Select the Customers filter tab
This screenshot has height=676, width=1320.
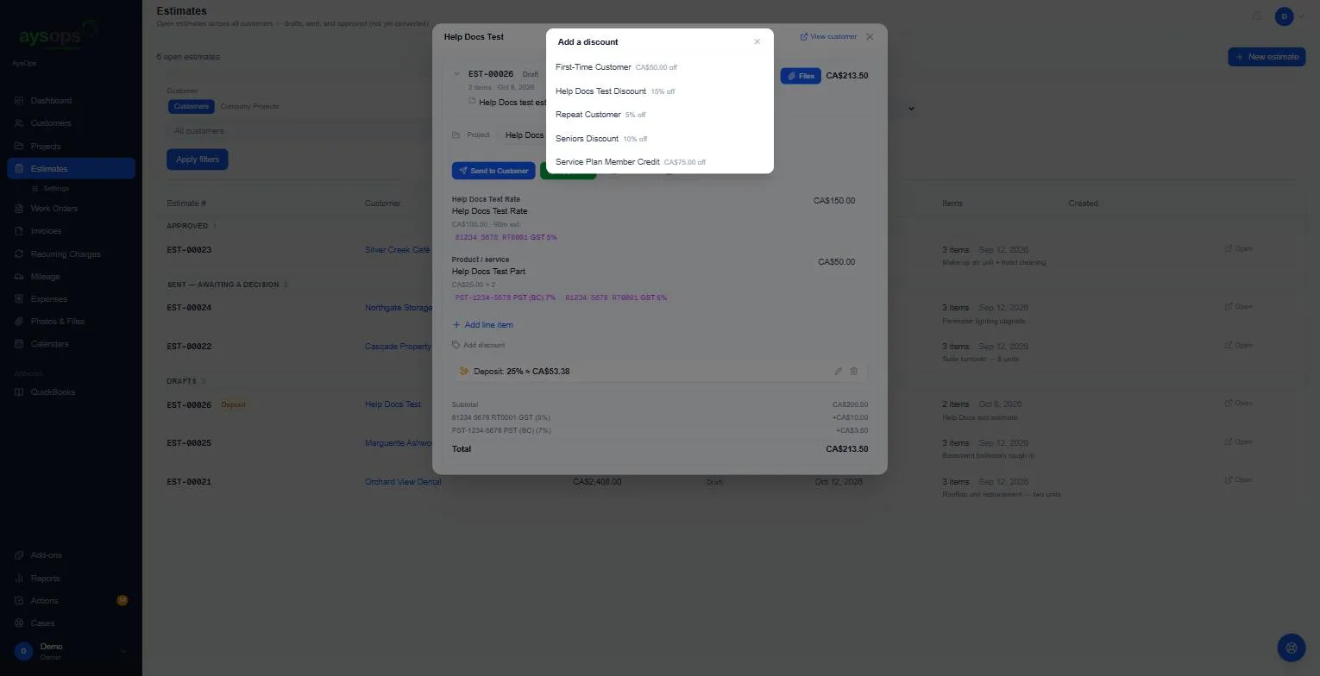(192, 107)
